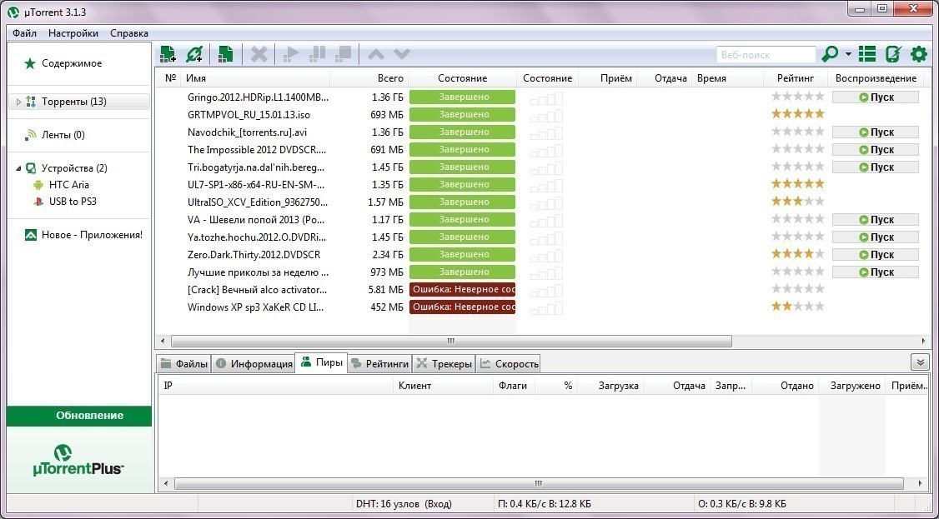
Task: Click the web search magnifier icon
Action: click(830, 54)
